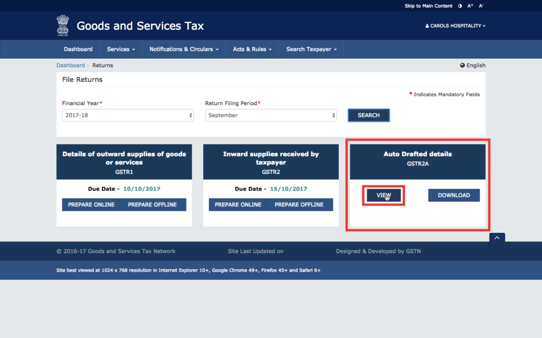Click the GST national emblem logo

tap(63, 25)
